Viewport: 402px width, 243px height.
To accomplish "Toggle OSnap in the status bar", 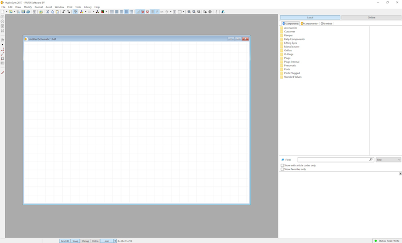I will 85,241.
